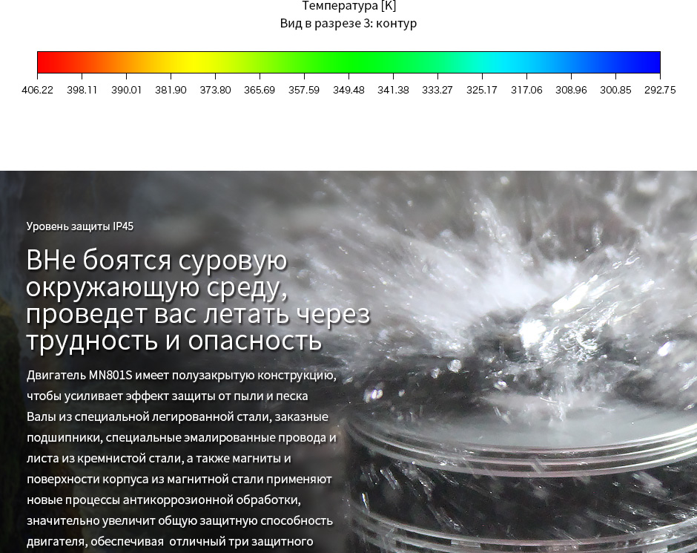Image resolution: width=697 pixels, height=553 pixels.
Task: Click the 333.27 scale value
Action: 437,90
